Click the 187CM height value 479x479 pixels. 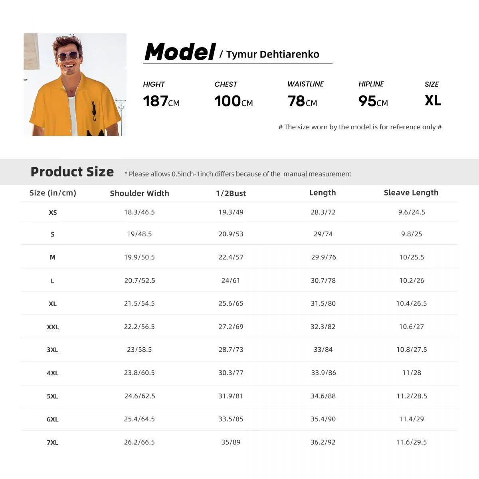161,101
